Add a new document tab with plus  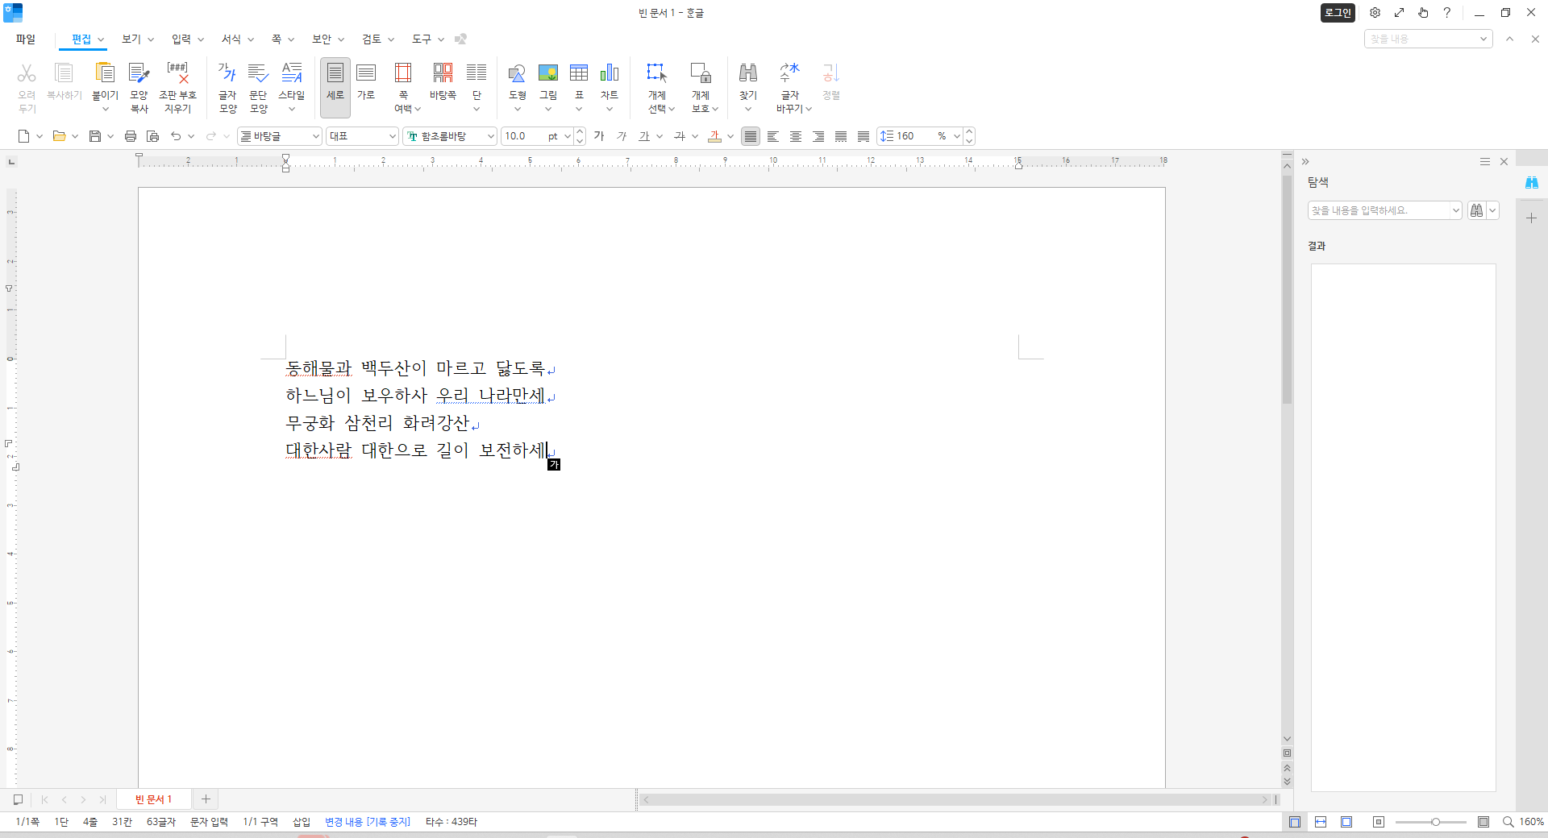pyautogui.click(x=206, y=799)
